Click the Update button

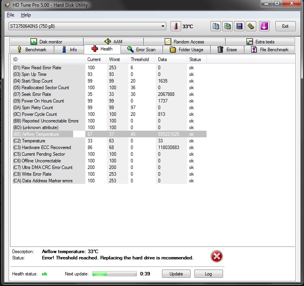coord(176,274)
